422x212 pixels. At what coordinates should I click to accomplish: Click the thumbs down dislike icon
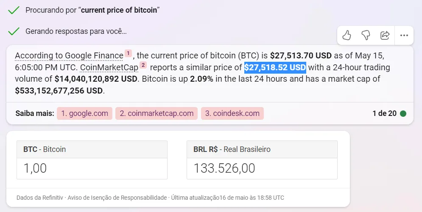(366, 35)
